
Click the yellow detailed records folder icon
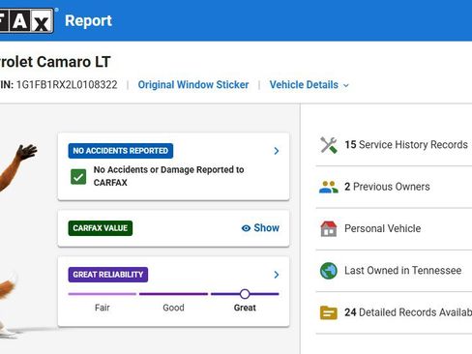click(x=329, y=312)
